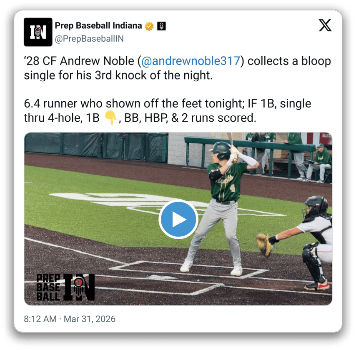Click the pointing-down hand emoji

[110, 117]
